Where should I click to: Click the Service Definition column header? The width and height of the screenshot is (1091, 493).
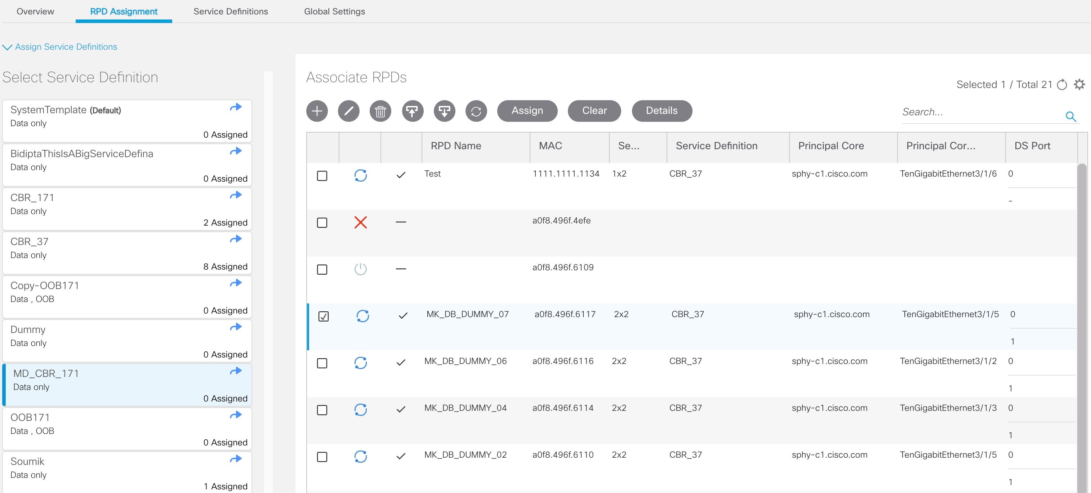click(x=716, y=146)
